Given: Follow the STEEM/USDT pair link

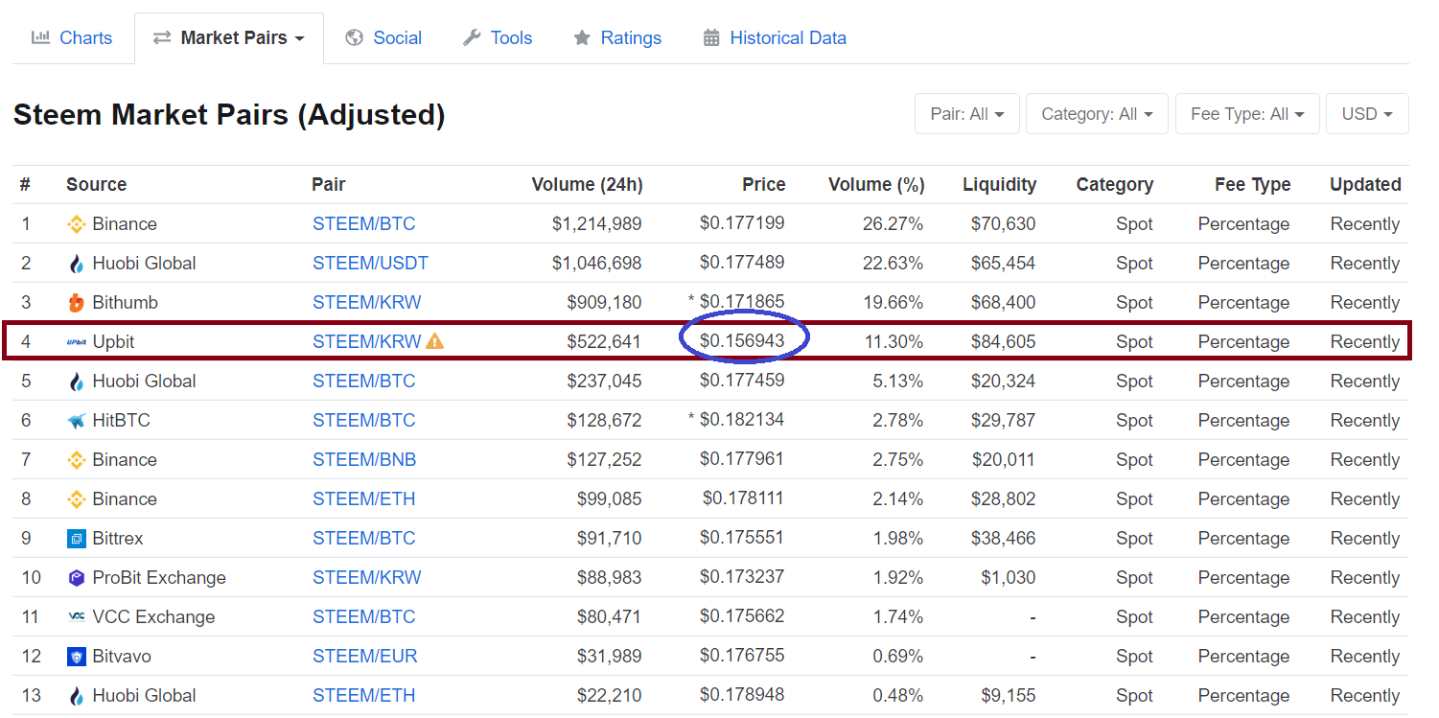Looking at the screenshot, I should 370,264.
